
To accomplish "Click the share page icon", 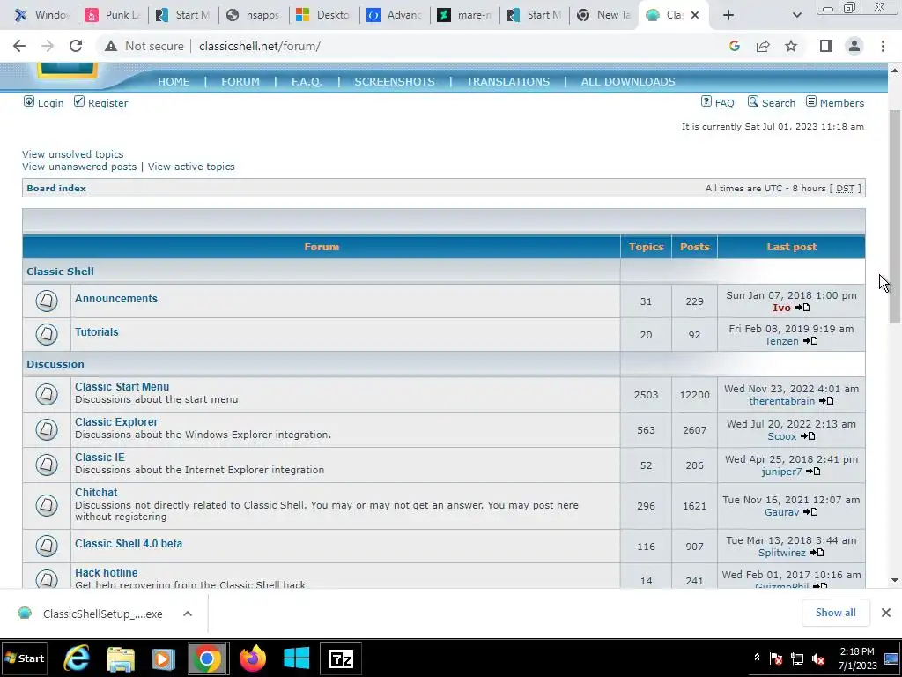I will (x=763, y=46).
